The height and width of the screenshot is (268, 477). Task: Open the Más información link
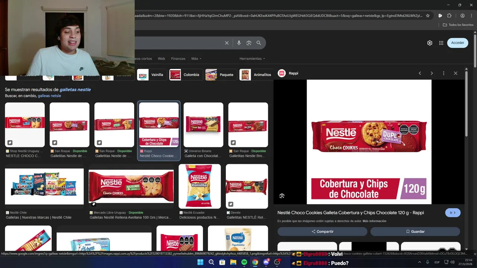pyautogui.click(x=374, y=221)
